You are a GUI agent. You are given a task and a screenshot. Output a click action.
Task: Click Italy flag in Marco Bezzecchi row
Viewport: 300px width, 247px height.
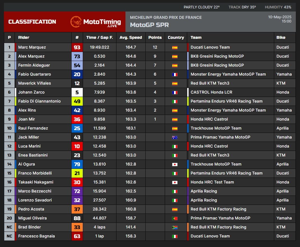click(175, 191)
